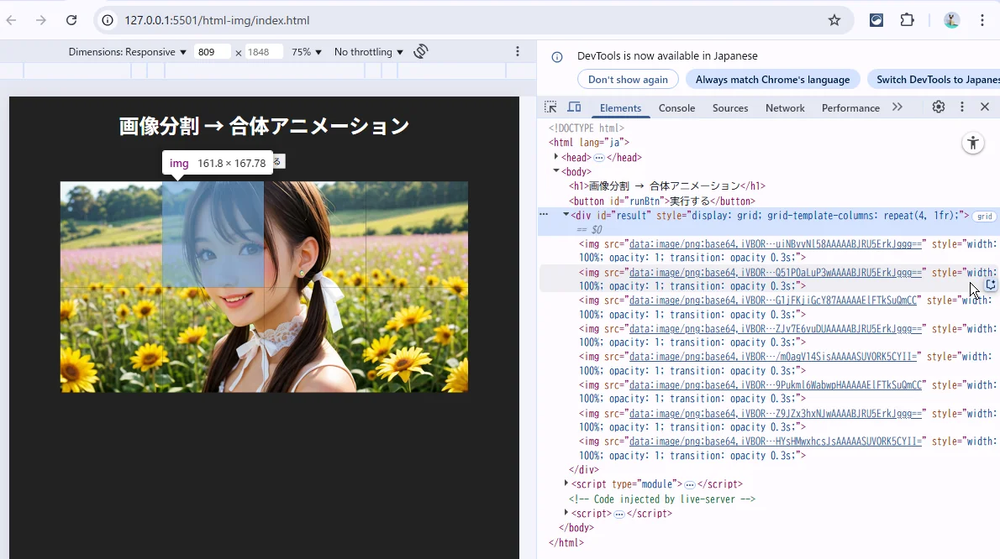Open DevTools settings gear

pos(939,107)
